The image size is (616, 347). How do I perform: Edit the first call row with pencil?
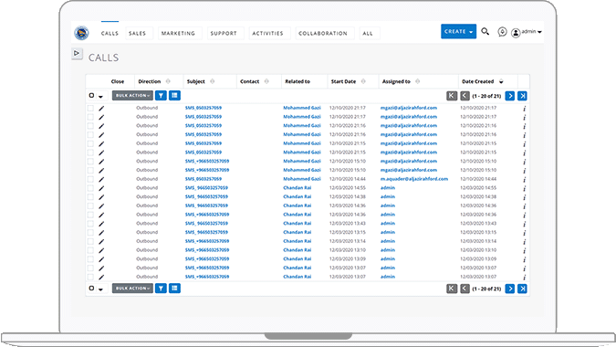(101, 108)
